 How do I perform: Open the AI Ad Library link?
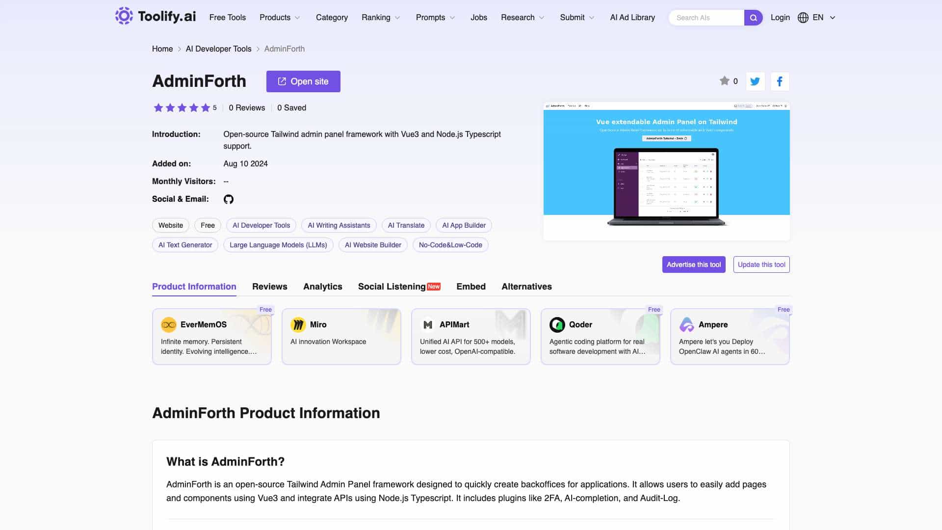coord(632,18)
